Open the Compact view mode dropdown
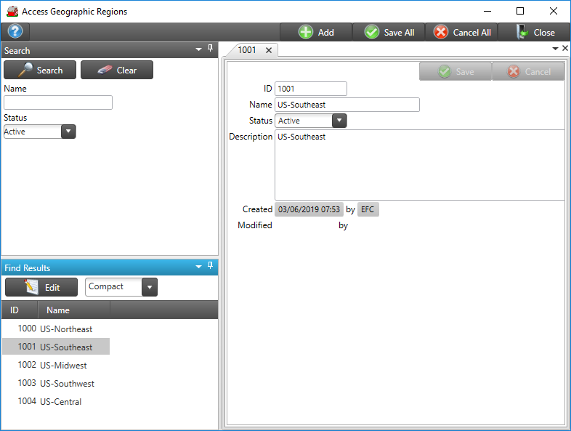The height and width of the screenshot is (431, 571). point(150,287)
